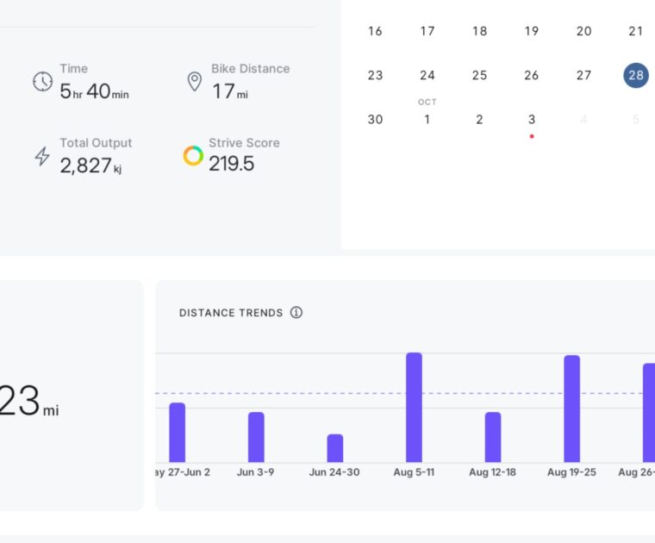Image resolution: width=655 pixels, height=543 pixels.
Task: Click the Distance Trends heading
Action: point(231,313)
